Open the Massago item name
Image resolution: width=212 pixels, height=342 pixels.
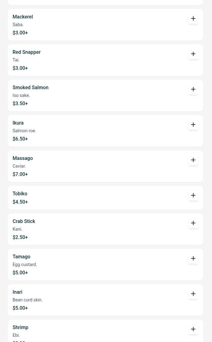pos(23,158)
